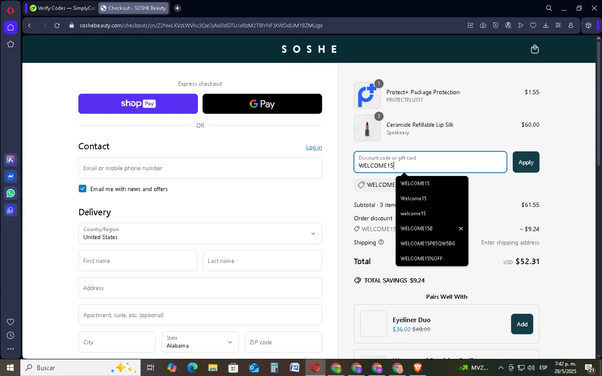
Task: Open Windows Start menu
Action: click(x=10, y=368)
